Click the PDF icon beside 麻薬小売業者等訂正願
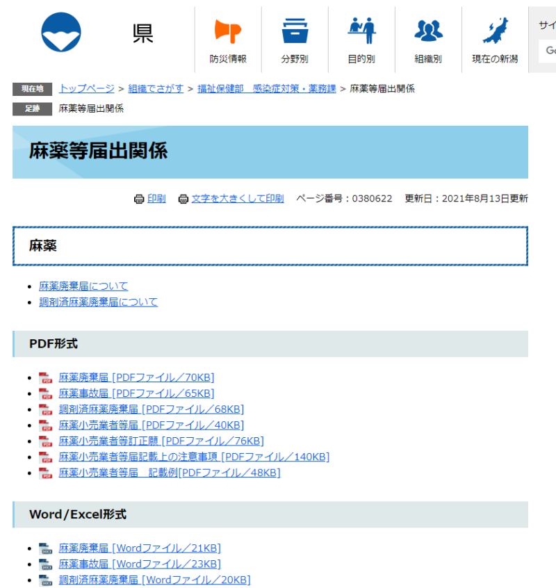Screen dimensions: 556x588 point(46,441)
